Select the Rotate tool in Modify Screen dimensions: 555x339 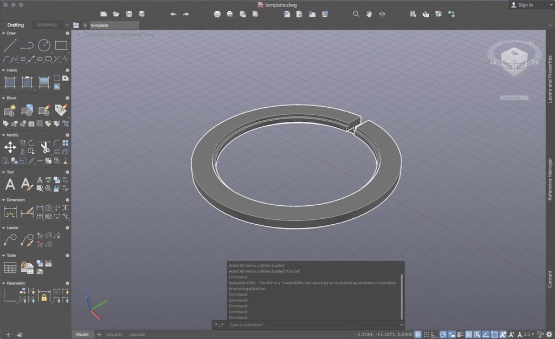point(31,143)
